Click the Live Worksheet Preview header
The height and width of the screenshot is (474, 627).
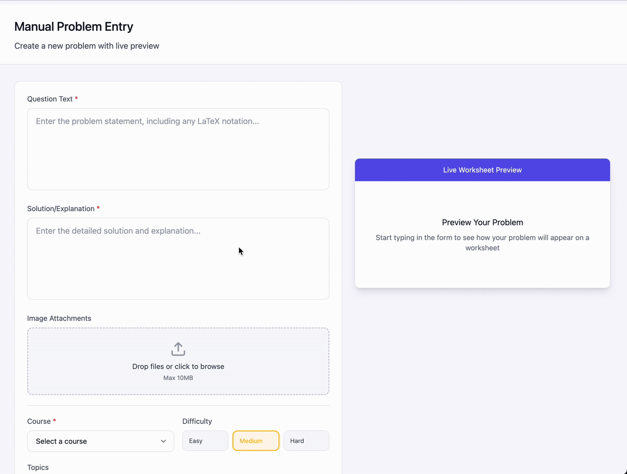(x=482, y=170)
